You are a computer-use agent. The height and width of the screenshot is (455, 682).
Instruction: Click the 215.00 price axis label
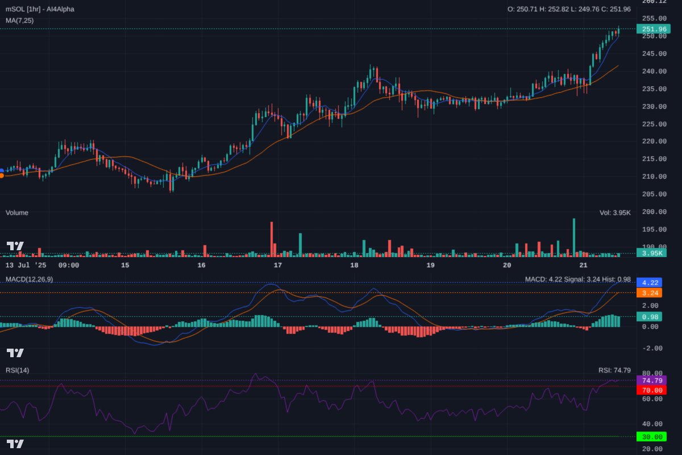click(x=654, y=159)
